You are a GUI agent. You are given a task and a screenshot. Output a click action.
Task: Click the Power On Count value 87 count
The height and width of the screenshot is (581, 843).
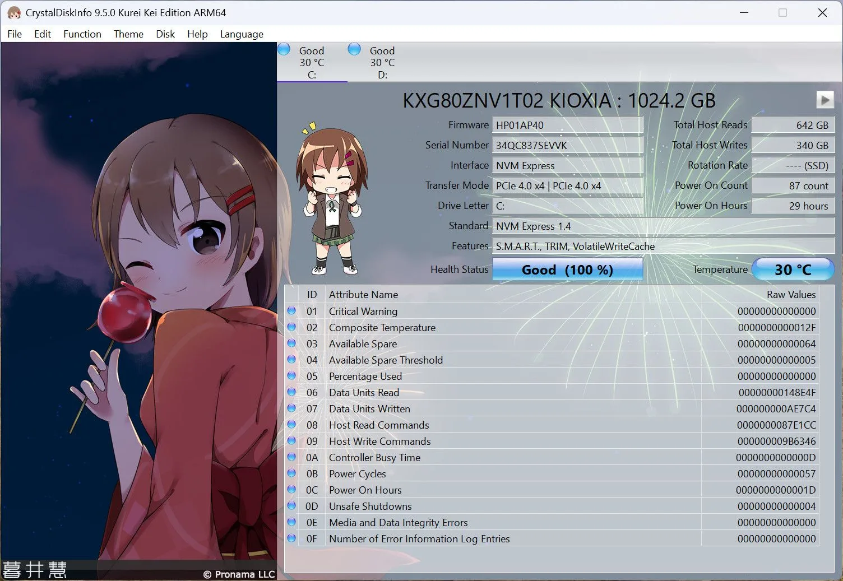(x=793, y=185)
